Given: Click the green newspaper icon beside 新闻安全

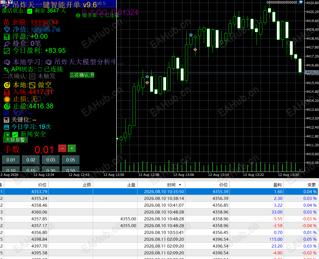Looking at the screenshot, I should coord(7,134).
